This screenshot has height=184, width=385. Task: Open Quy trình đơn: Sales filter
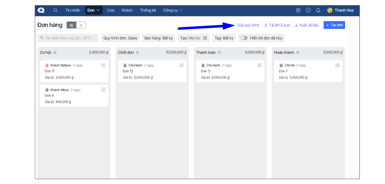point(120,38)
